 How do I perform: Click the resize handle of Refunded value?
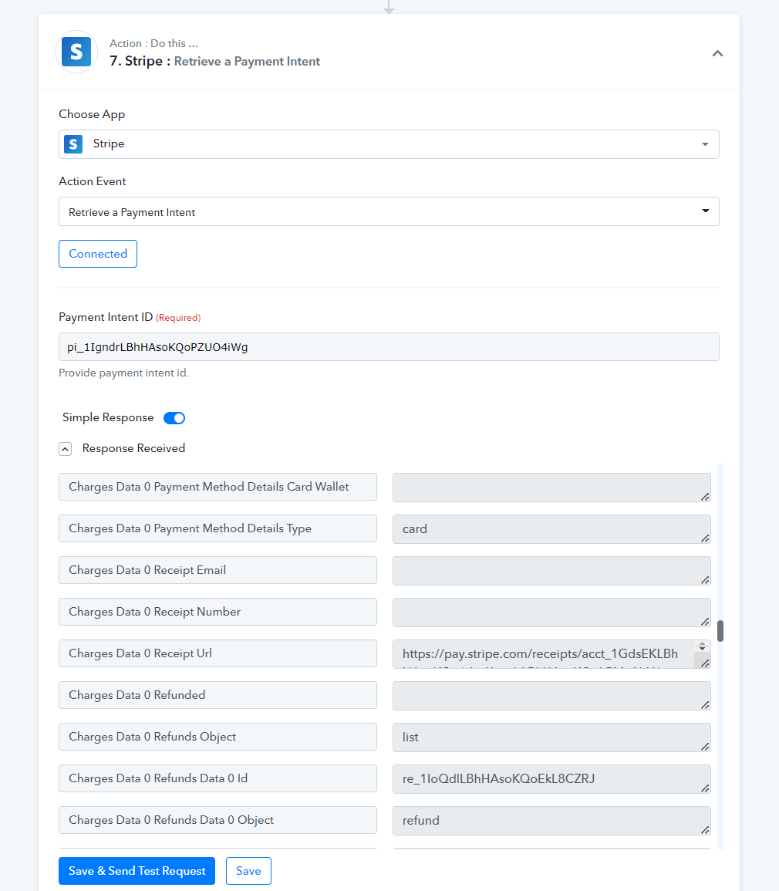705,704
